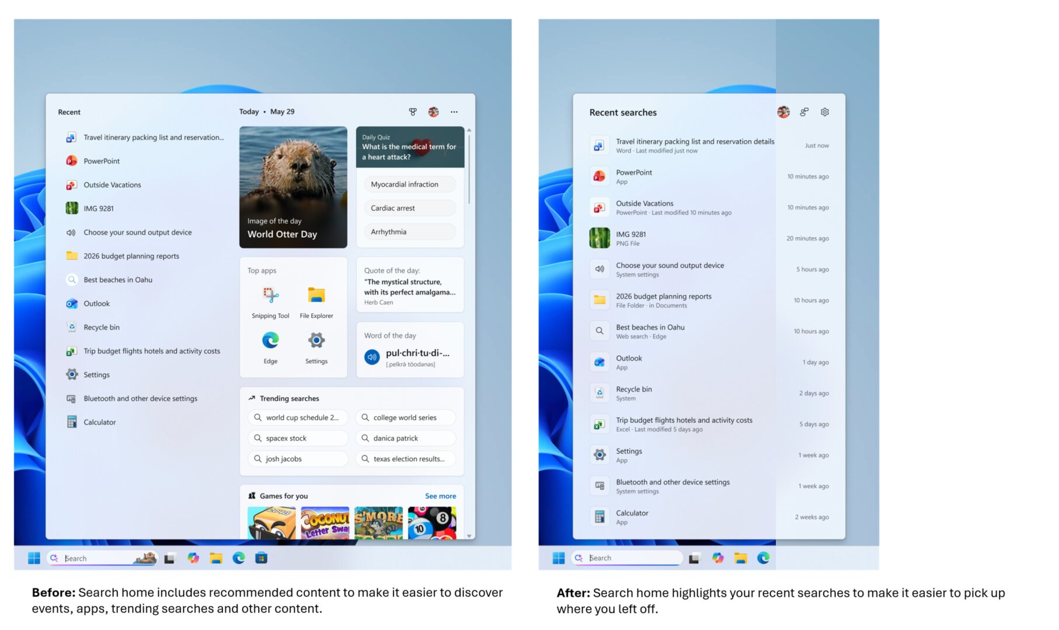Launch Edge from Top apps
The height and width of the screenshot is (630, 1059).
click(270, 348)
